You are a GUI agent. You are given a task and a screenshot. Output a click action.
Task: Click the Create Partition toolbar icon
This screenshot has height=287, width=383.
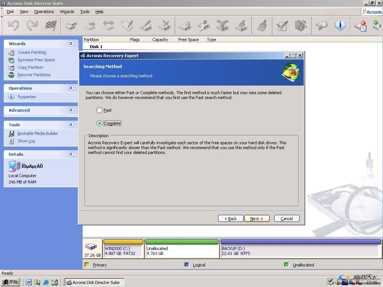71,25
